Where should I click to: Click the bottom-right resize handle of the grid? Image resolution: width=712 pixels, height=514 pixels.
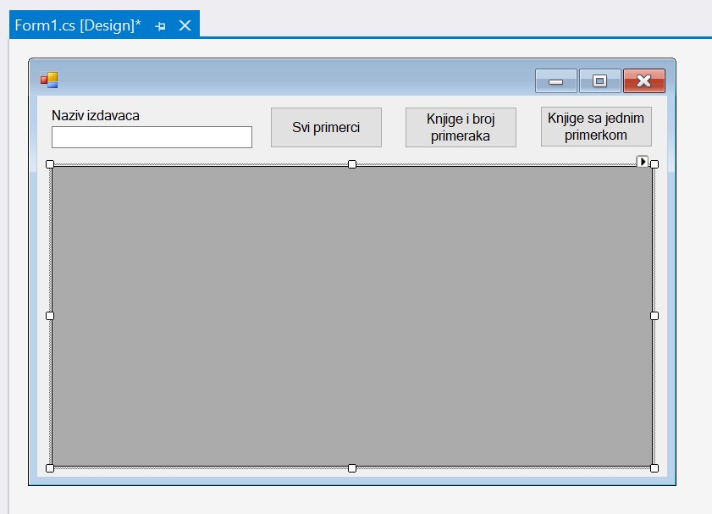coord(654,467)
